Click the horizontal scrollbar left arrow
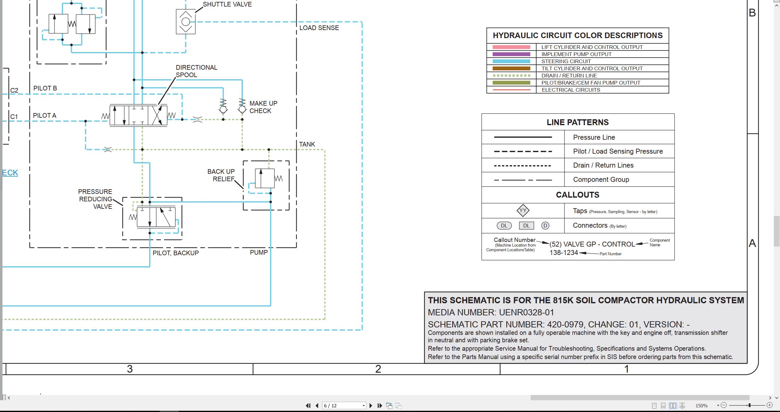Viewport: 780px width, 412px height. (x=9, y=398)
